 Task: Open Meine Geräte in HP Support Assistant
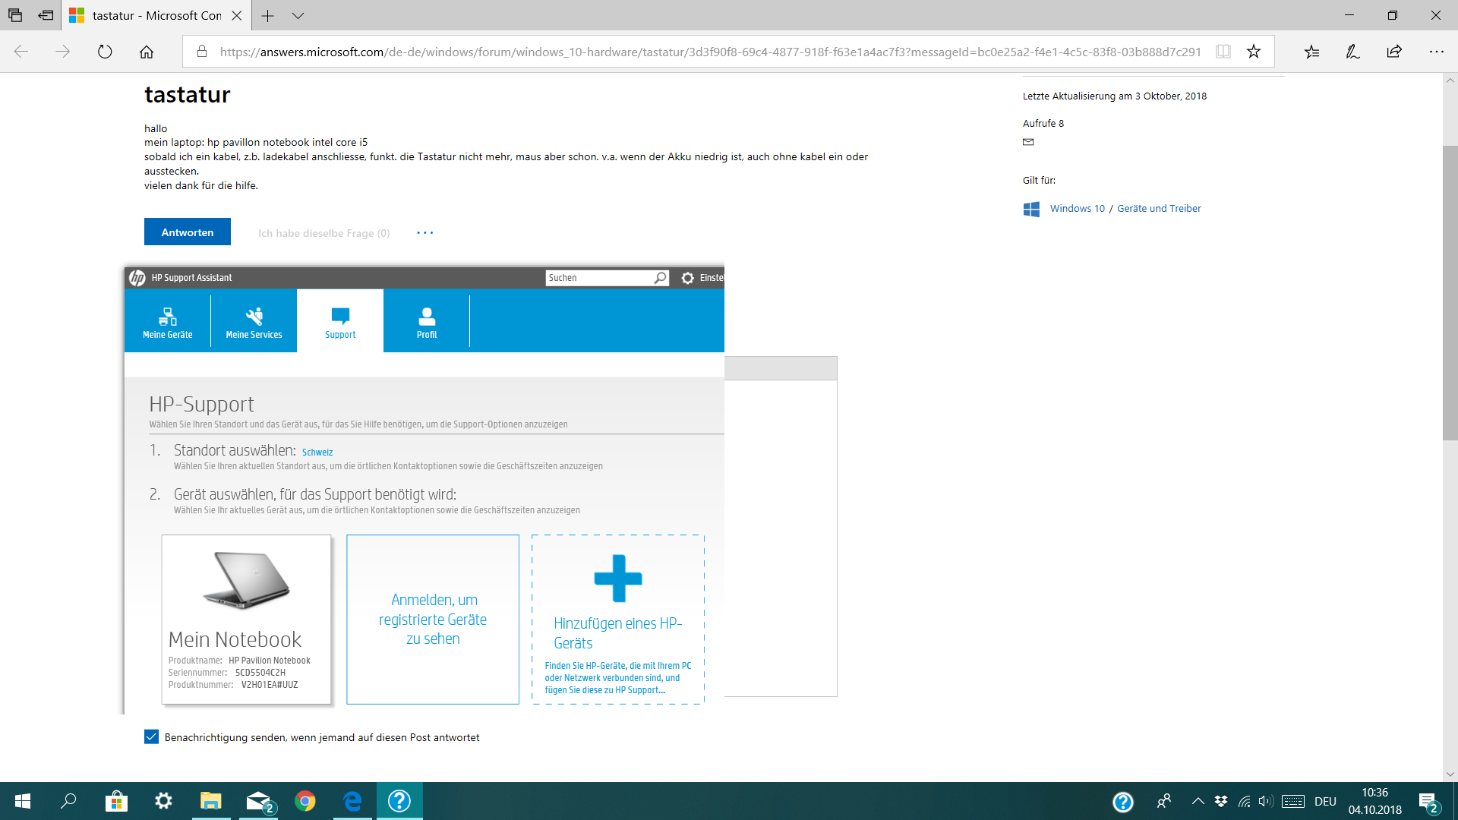pos(168,322)
